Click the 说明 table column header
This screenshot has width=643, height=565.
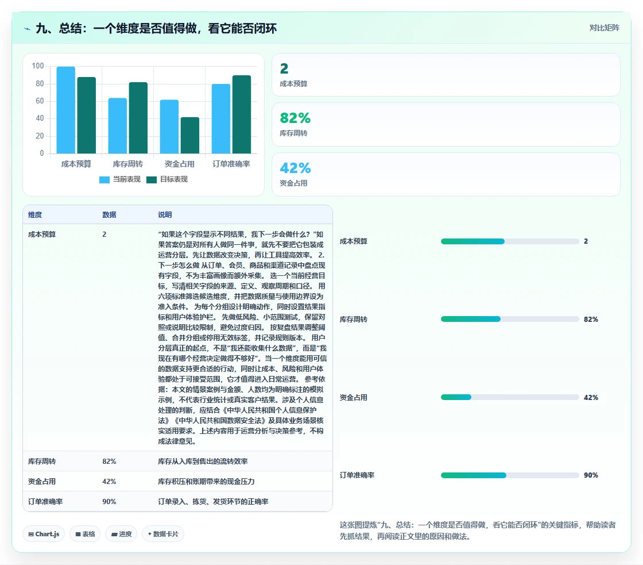point(165,215)
